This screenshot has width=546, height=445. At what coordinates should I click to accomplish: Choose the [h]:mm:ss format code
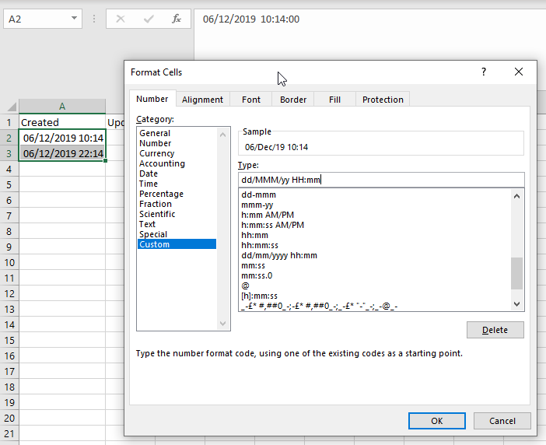[x=375, y=296]
